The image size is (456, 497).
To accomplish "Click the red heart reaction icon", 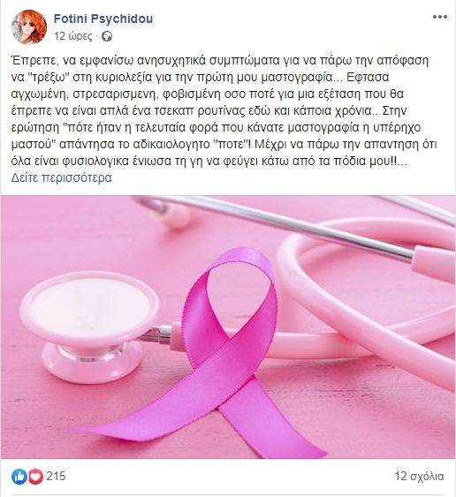I will pos(35,477).
